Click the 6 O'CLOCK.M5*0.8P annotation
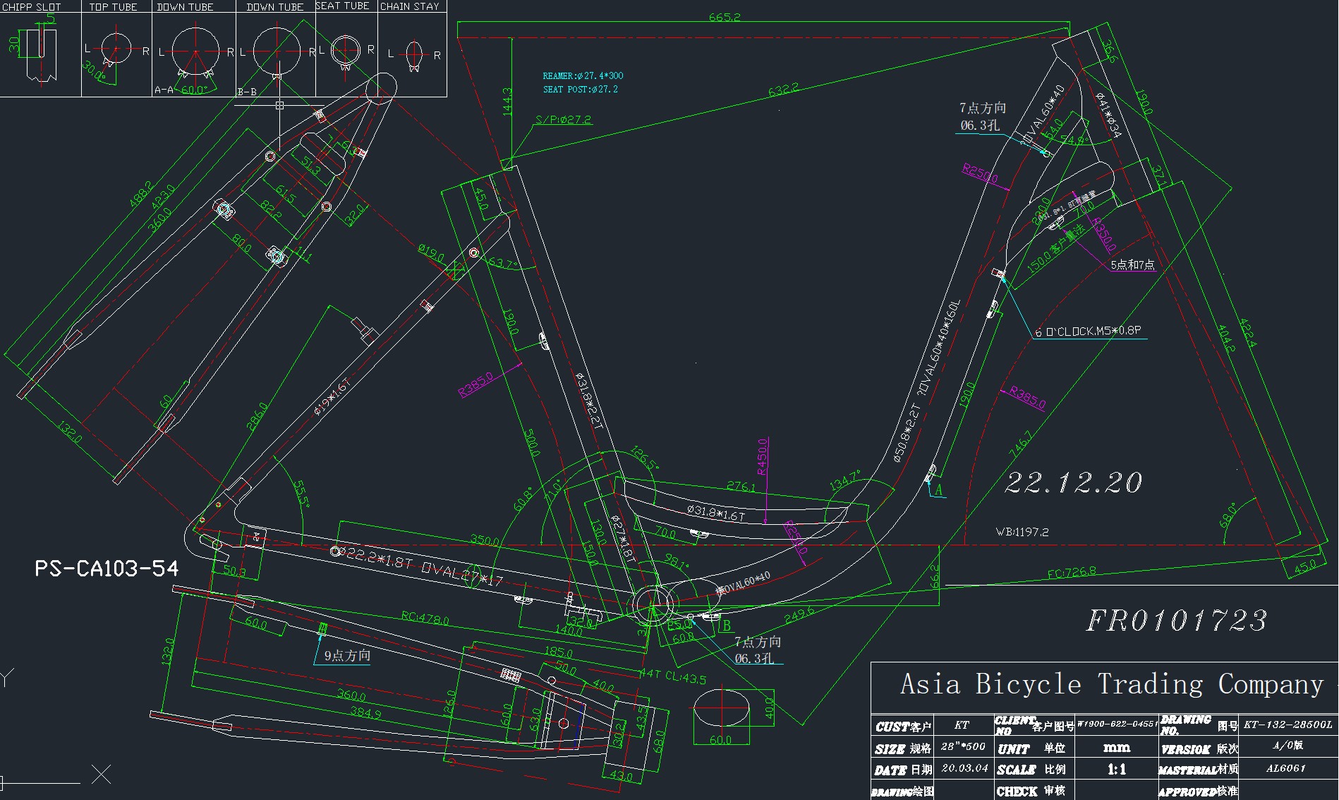The height and width of the screenshot is (800, 1339). 1088,331
